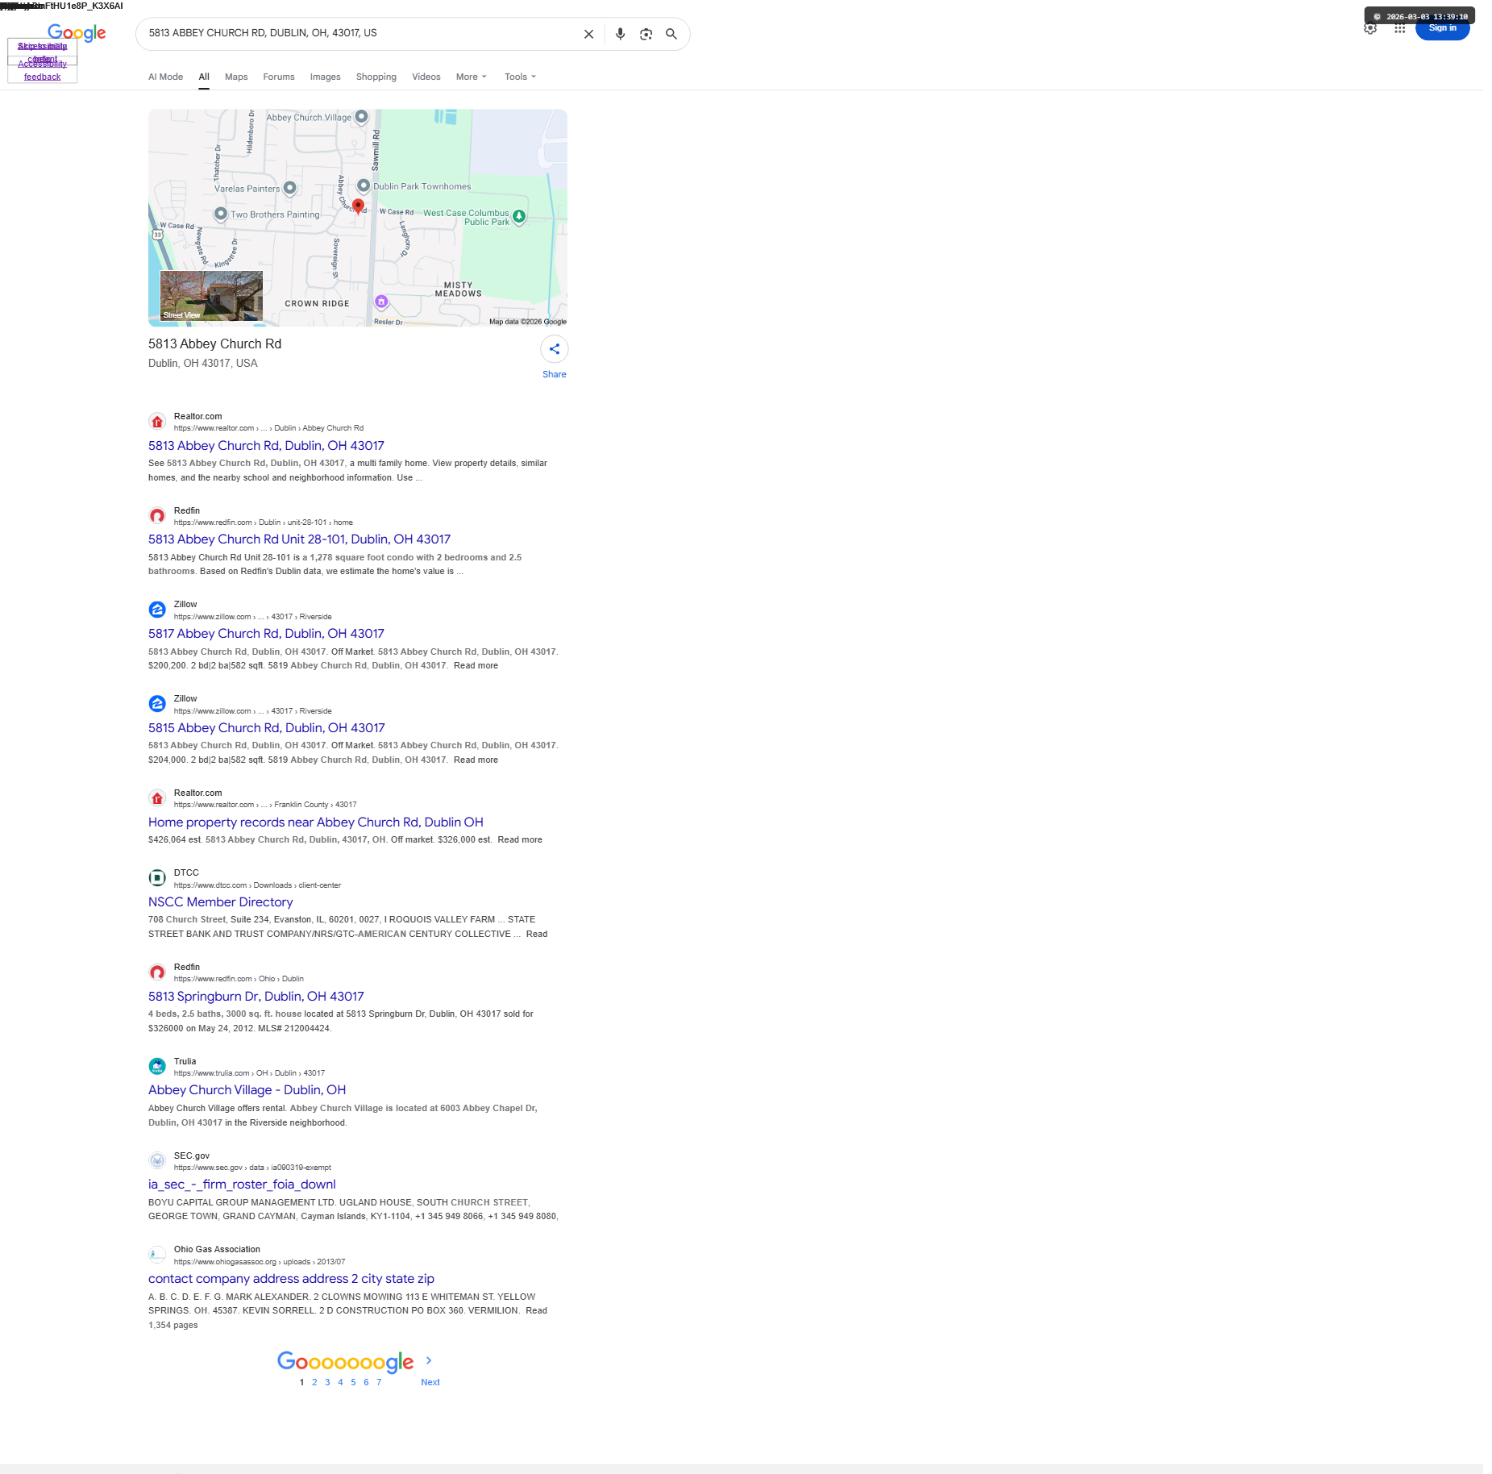
Task: Go to results page 7
Action: click(x=379, y=1382)
